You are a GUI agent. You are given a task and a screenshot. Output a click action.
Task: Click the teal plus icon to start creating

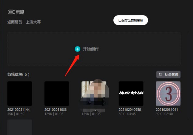tap(77, 49)
